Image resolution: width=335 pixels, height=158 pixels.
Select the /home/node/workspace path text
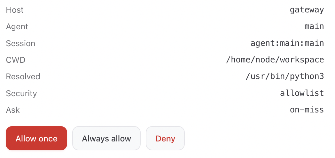tap(275, 60)
